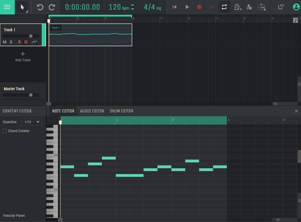Enable the Chord Creator checkbox
This screenshot has height=222, width=301.
[4, 131]
